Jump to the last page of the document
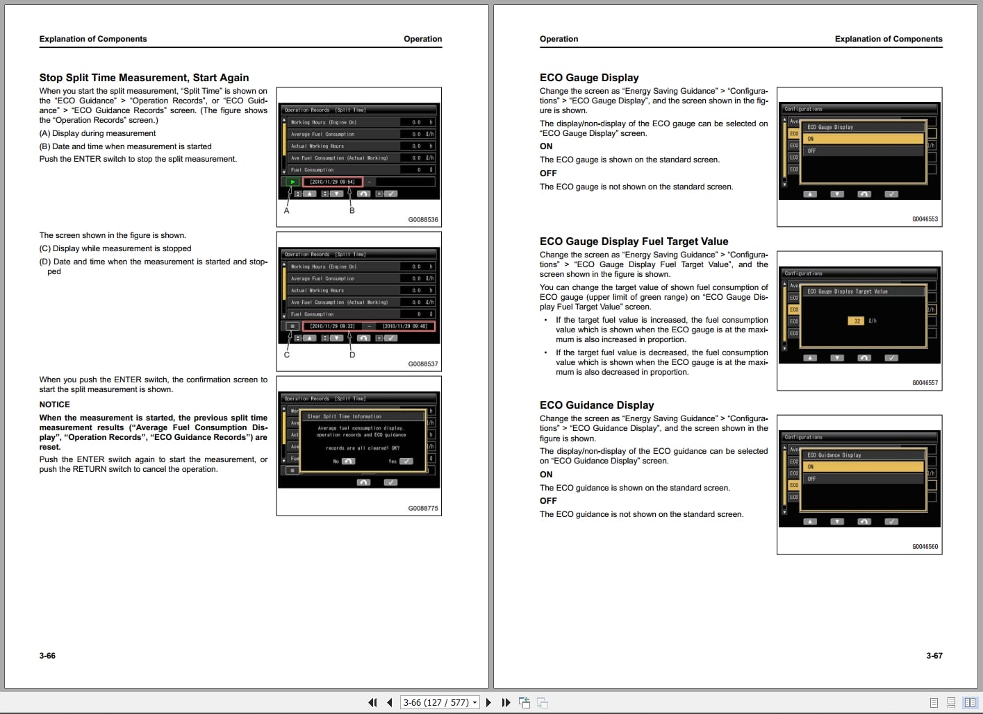Viewport: 983px width, 714px height. [x=506, y=702]
